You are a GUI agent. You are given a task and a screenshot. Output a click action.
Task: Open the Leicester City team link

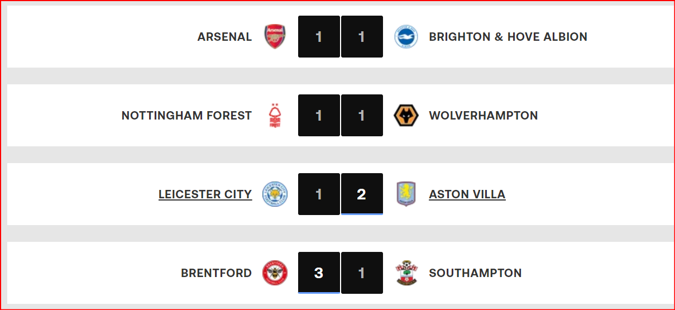tap(205, 194)
